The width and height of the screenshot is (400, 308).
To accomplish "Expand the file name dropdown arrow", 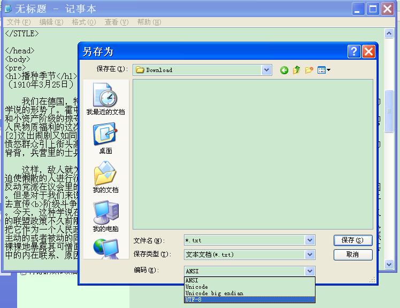I will (x=310, y=240).
